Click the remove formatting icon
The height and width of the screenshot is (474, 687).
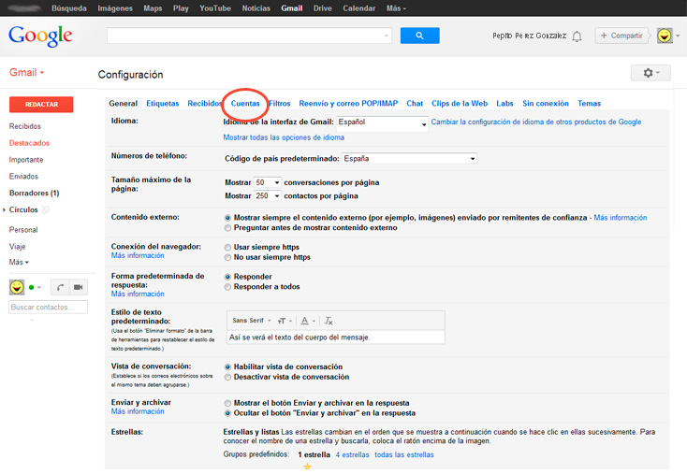click(329, 321)
